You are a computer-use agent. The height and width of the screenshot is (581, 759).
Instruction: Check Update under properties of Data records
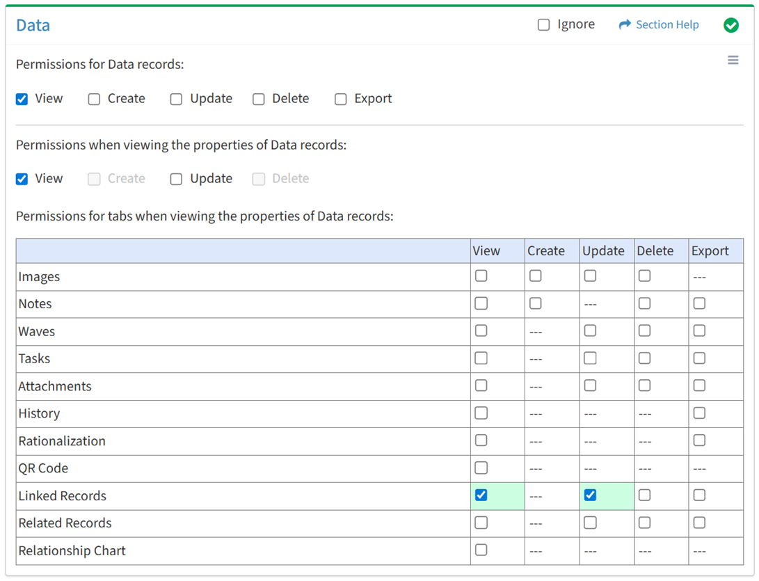tap(176, 179)
